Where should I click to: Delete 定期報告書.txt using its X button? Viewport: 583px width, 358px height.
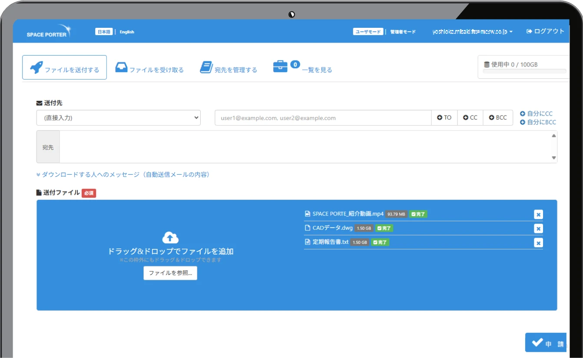pyautogui.click(x=538, y=243)
